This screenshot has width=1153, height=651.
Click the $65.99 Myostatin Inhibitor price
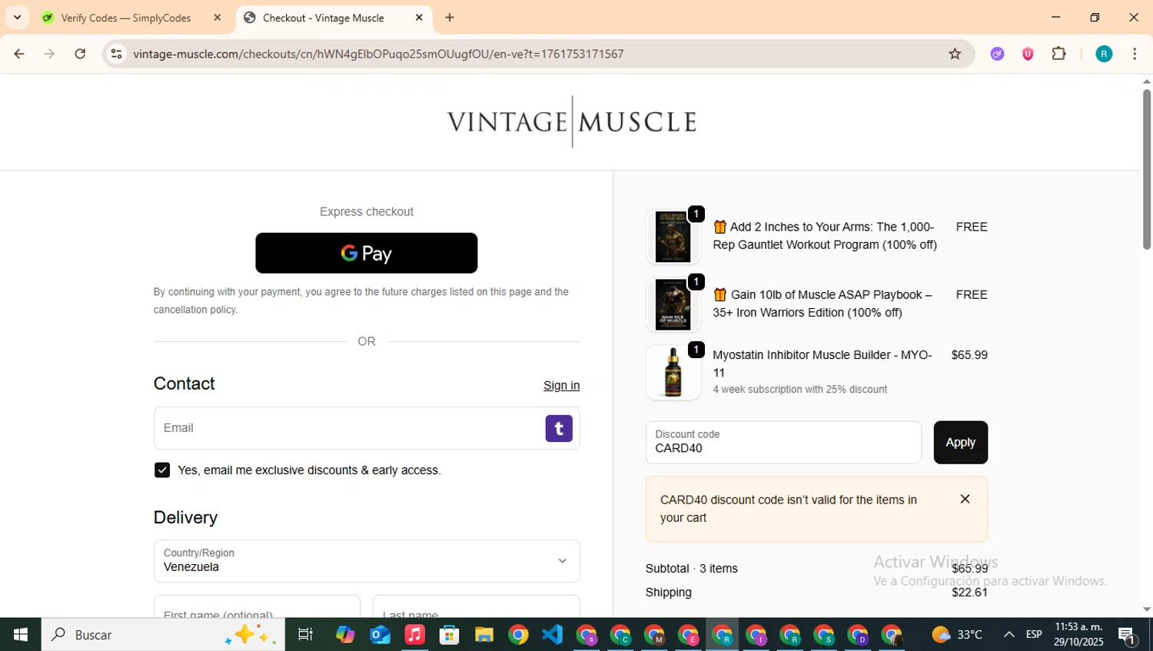(x=969, y=355)
